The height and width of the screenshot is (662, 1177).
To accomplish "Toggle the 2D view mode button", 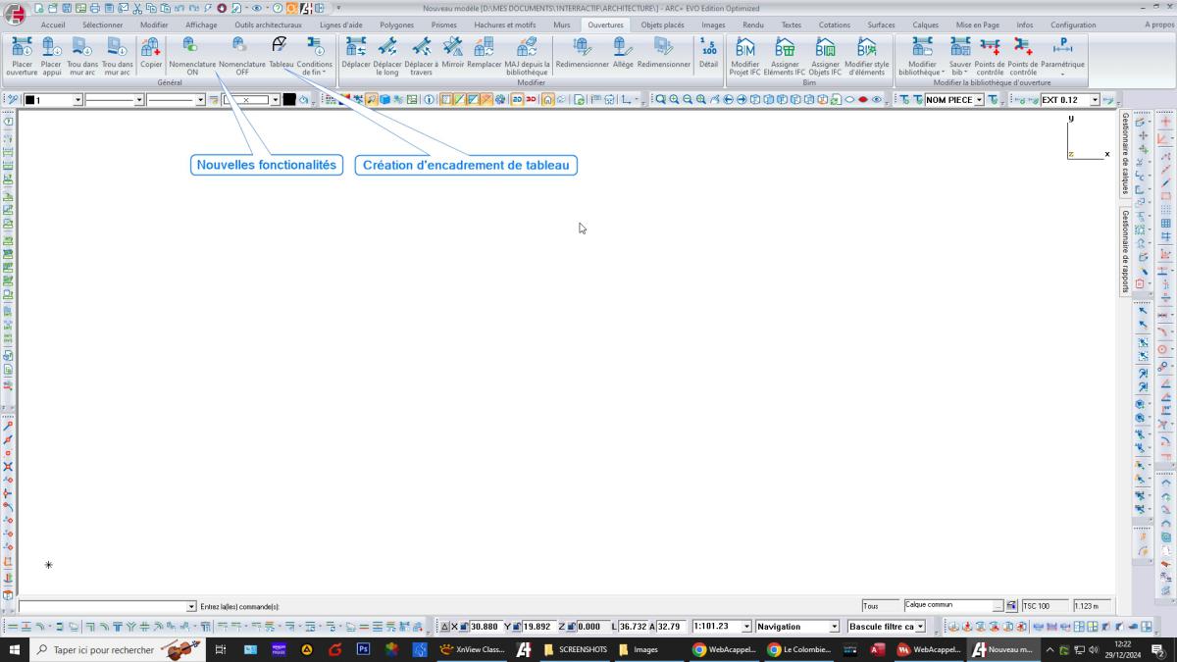I will pos(517,100).
